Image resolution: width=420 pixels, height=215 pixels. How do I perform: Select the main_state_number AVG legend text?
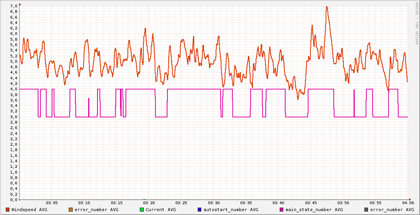(x=314, y=210)
